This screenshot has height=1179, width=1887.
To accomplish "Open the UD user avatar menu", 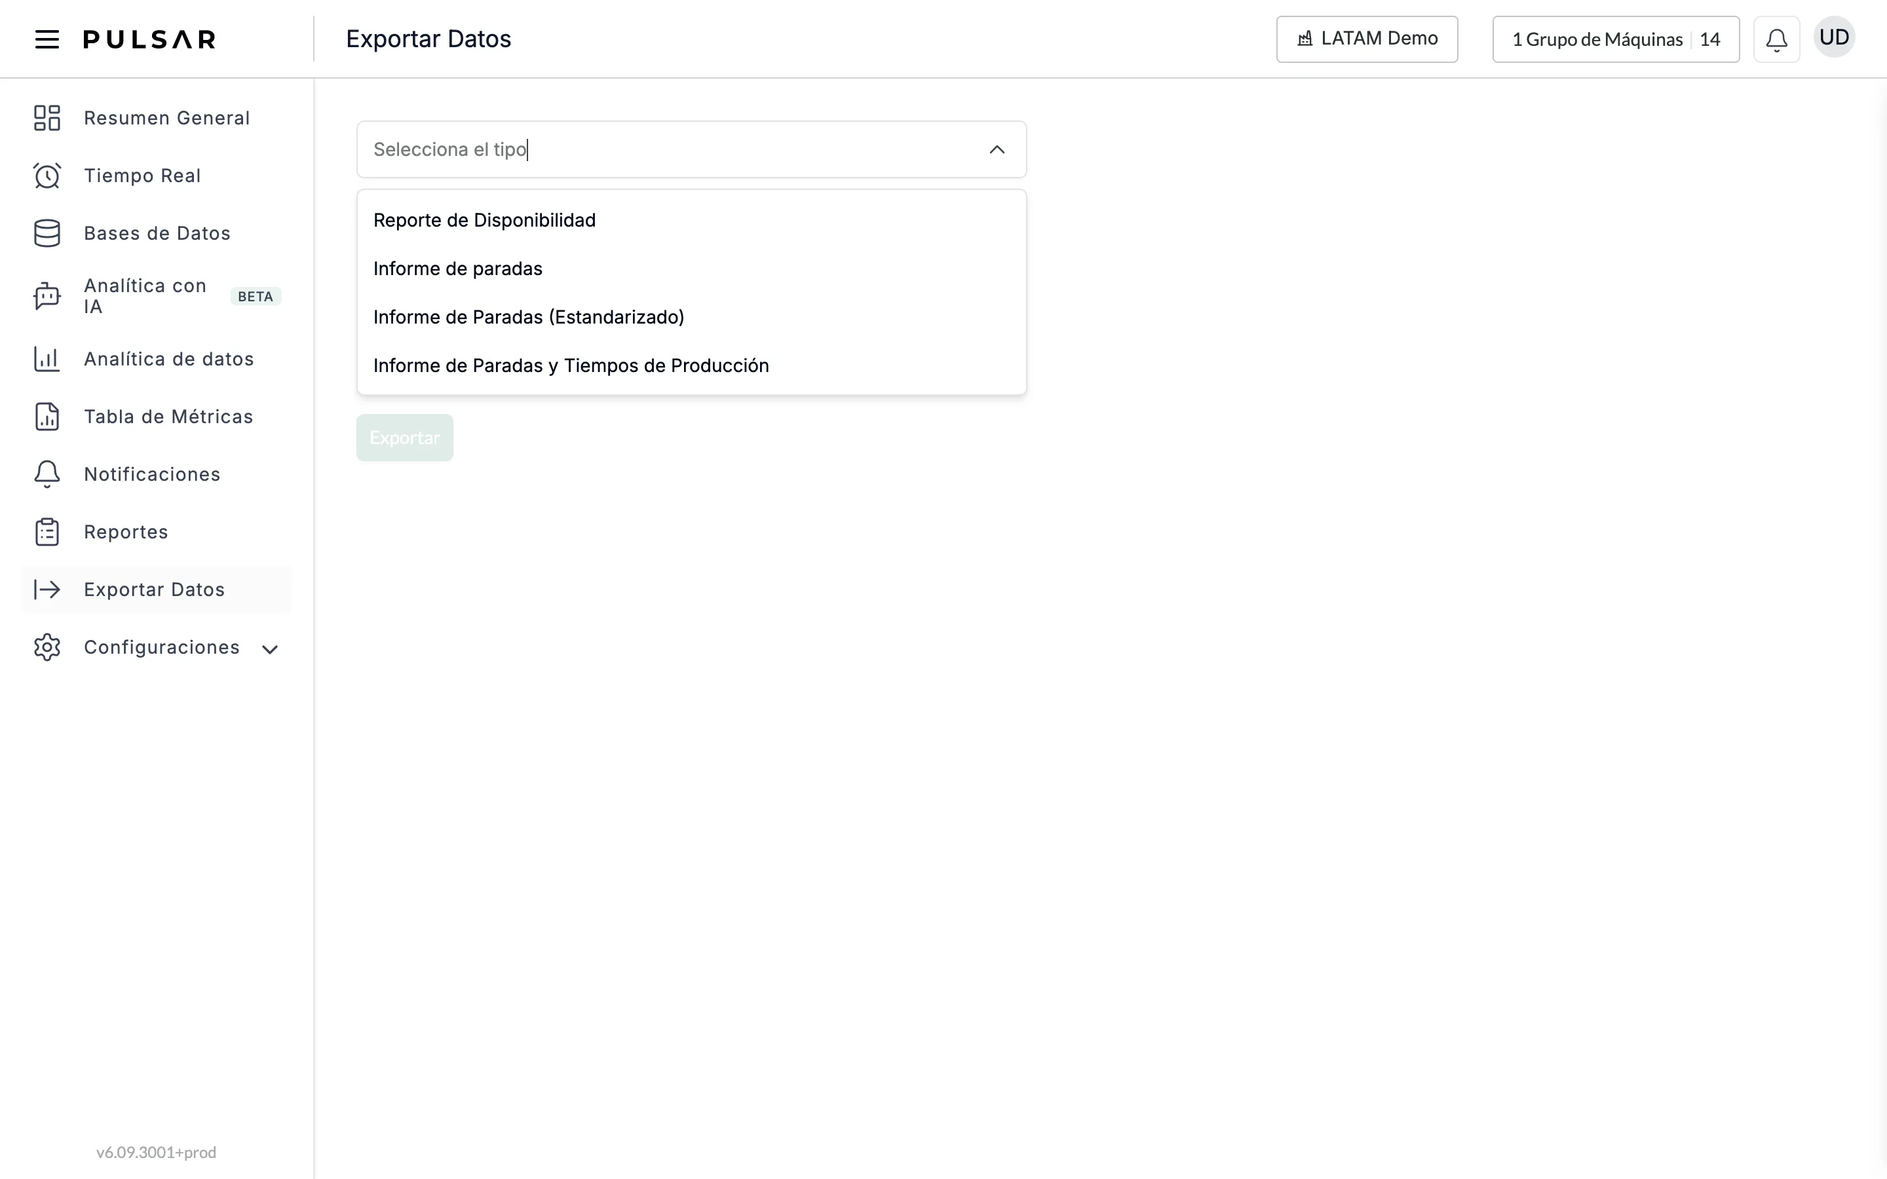I will click(x=1834, y=37).
